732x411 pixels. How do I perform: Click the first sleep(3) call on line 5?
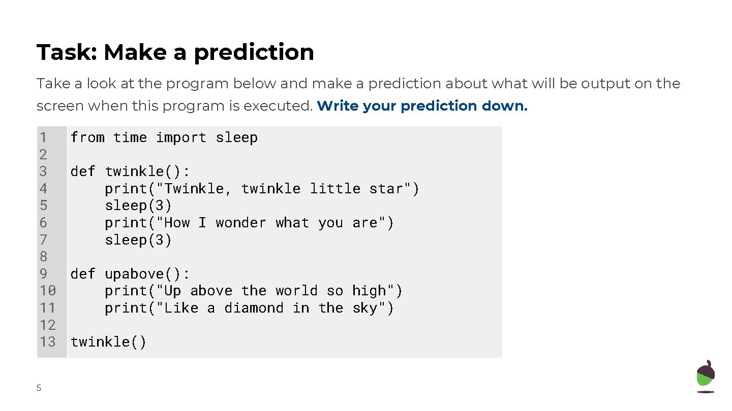138,205
